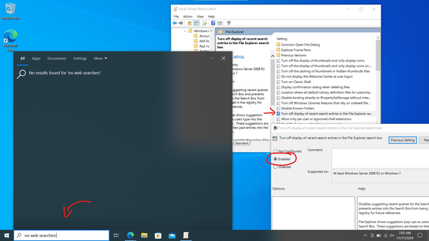Click the battery icon in system tray
The width and height of the screenshot is (429, 241).
click(x=379, y=235)
